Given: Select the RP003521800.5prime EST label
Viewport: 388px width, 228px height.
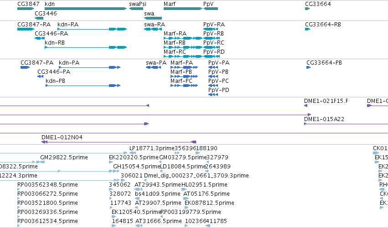Looking at the screenshot, I should pos(47,203).
